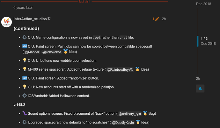220x128 pixels.
Task: Jump to latest 2h ago on timeline
Action: pyautogui.click(x=198, y=78)
